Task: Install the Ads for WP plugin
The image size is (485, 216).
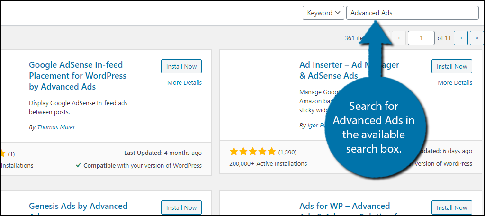Action: (x=451, y=207)
